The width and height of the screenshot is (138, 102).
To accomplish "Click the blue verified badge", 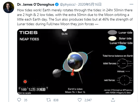I will tap(57, 4).
